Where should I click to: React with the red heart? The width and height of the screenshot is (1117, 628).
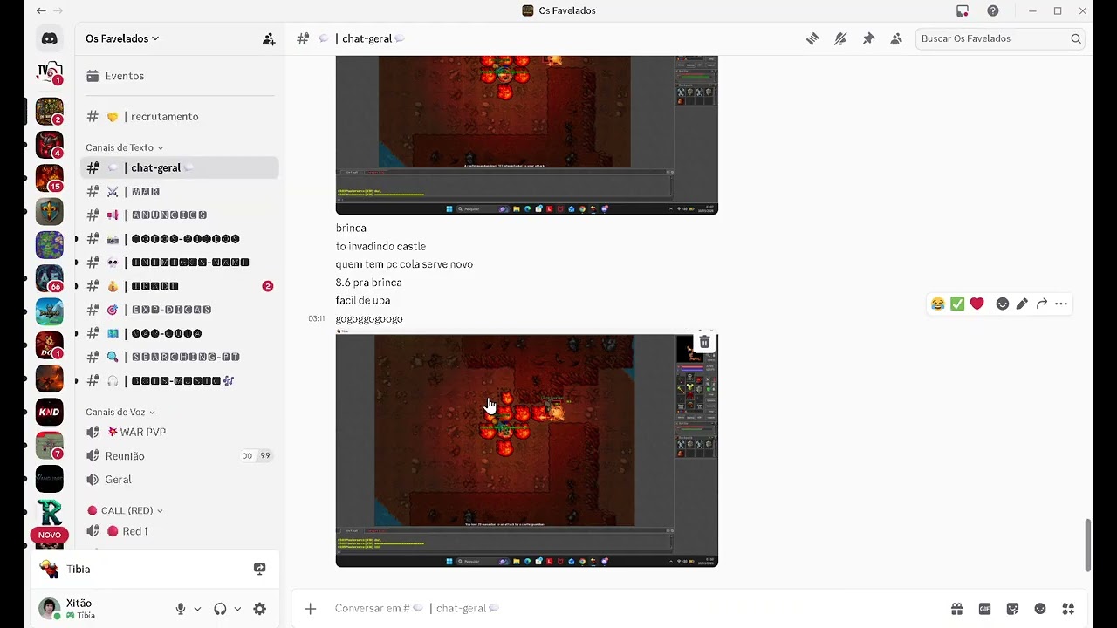click(x=977, y=304)
